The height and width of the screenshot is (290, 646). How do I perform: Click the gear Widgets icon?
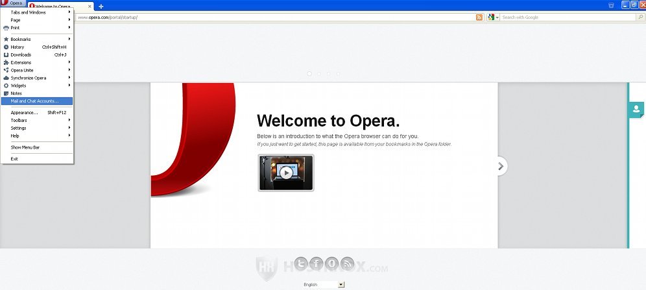click(x=6, y=86)
